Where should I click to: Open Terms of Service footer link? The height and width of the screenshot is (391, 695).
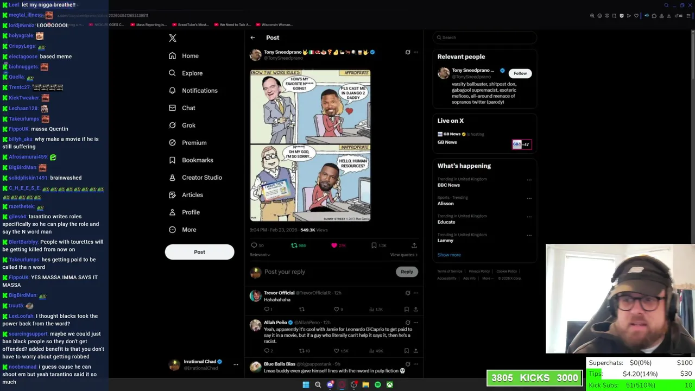450,271
